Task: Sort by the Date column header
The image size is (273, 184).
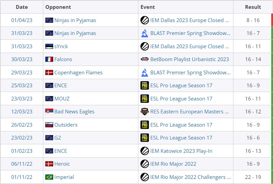Action: point(22,7)
